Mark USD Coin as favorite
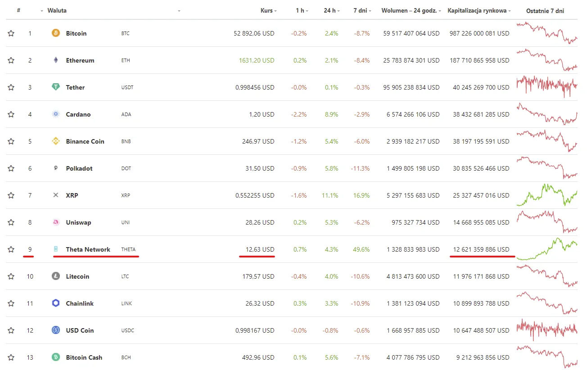Image resolution: width=587 pixels, height=370 pixels. pos(11,330)
